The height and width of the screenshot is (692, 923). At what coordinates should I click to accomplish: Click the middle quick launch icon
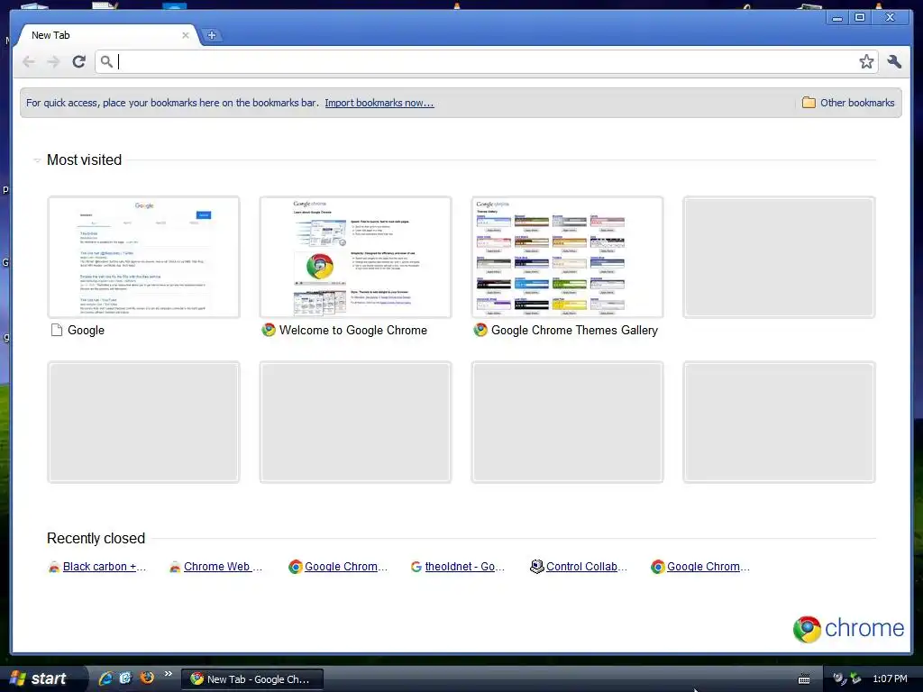[x=126, y=678]
